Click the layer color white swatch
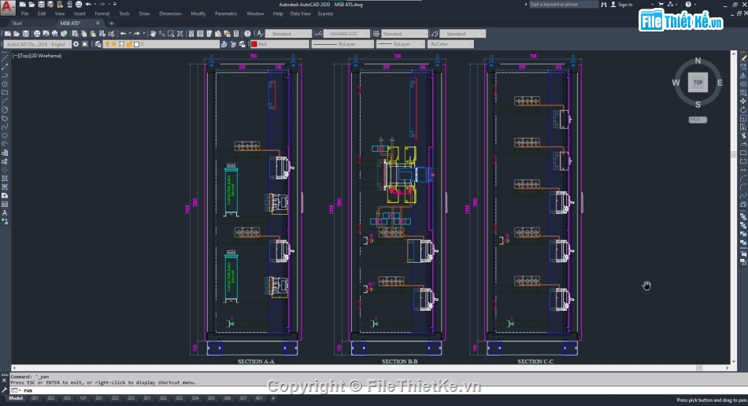 [136, 44]
